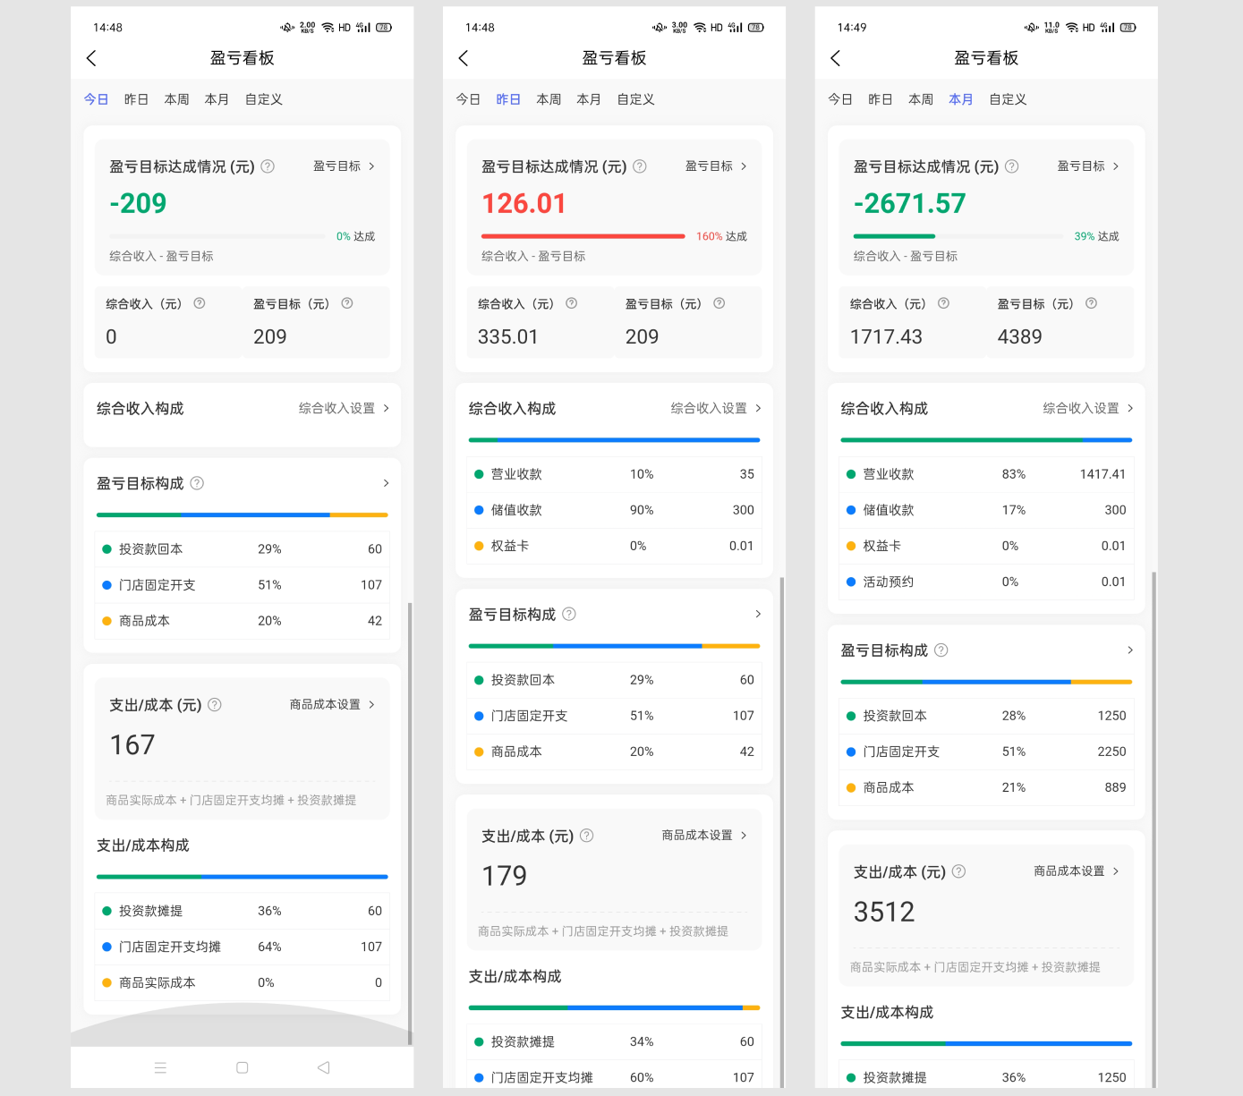Screen dimensions: 1243x1096
Task: Tap help icon beside 盈亏目标构成 on right screen
Action: pos(941,650)
